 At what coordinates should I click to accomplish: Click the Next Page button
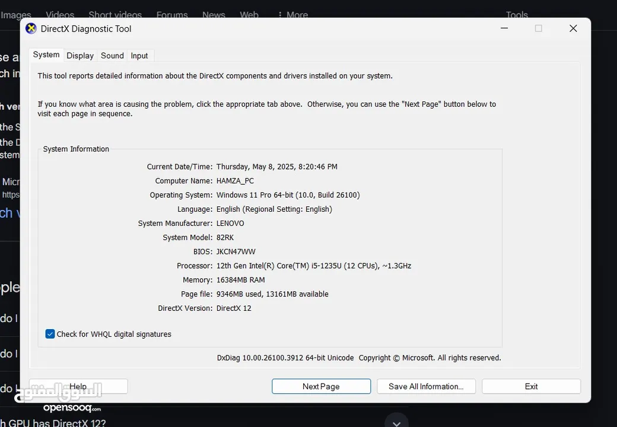click(x=321, y=387)
